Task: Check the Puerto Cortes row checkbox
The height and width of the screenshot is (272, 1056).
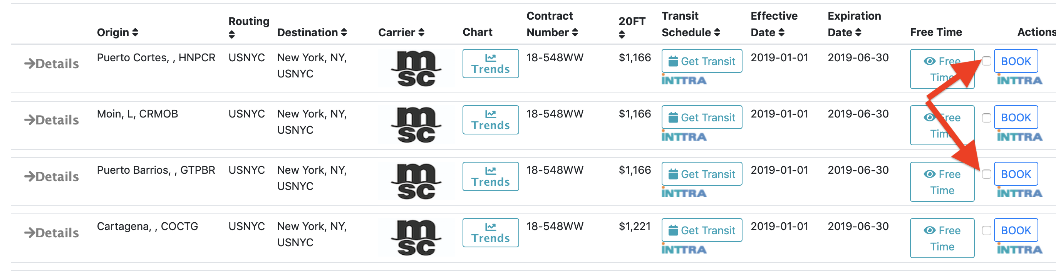Action: click(986, 61)
